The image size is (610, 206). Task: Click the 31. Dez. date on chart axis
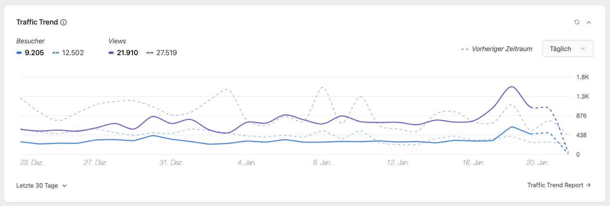click(171, 163)
